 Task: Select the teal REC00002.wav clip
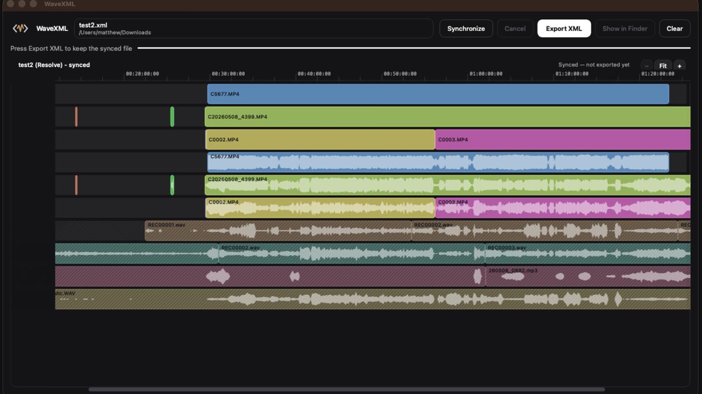click(x=352, y=253)
